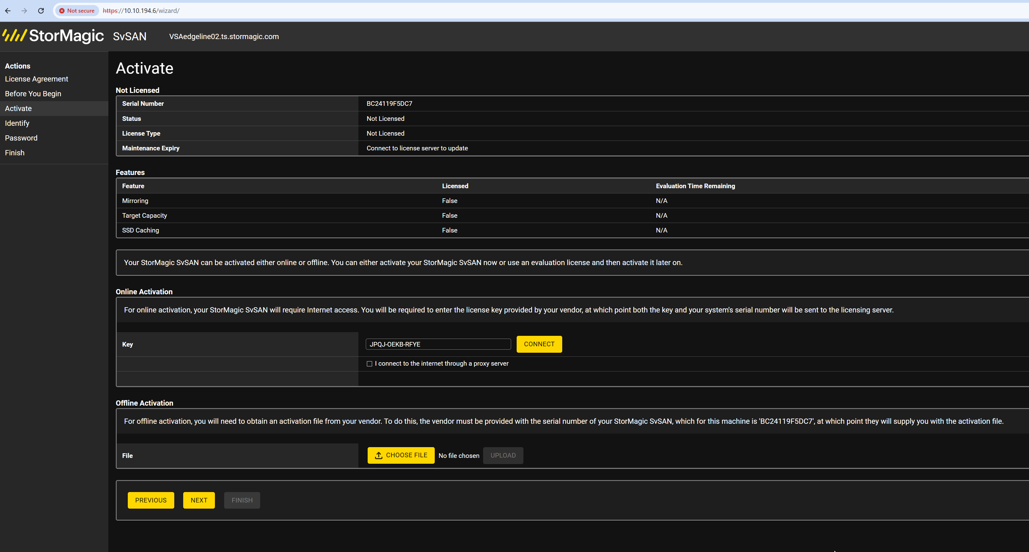Image resolution: width=1029 pixels, height=552 pixels.
Task: Click the Target Capacity feature row
Action: click(x=573, y=215)
